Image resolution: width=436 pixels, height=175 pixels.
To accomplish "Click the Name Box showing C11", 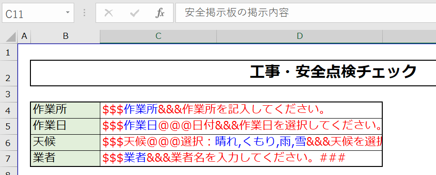I will coord(38,13).
